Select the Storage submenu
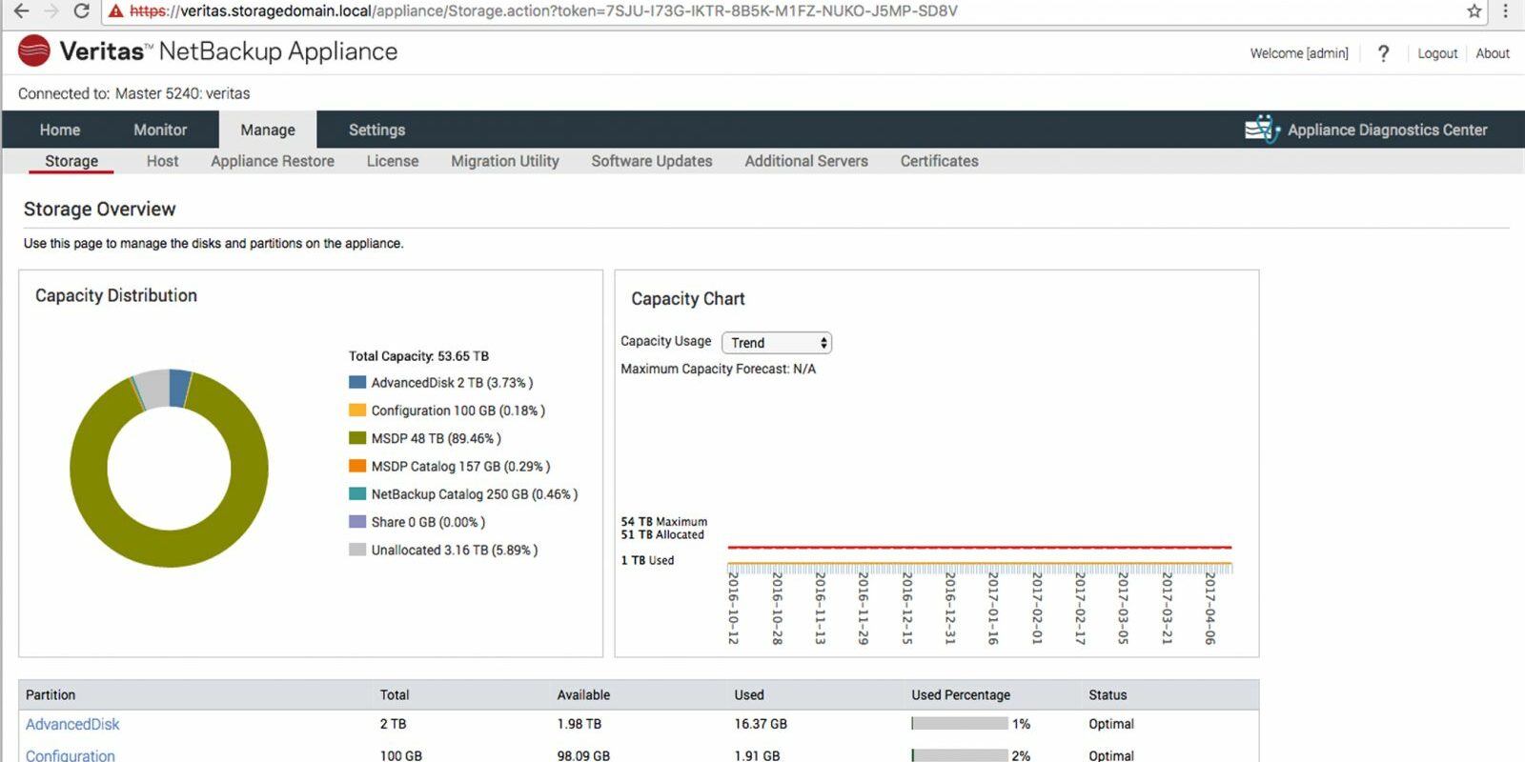Image resolution: width=1525 pixels, height=762 pixels. point(71,161)
